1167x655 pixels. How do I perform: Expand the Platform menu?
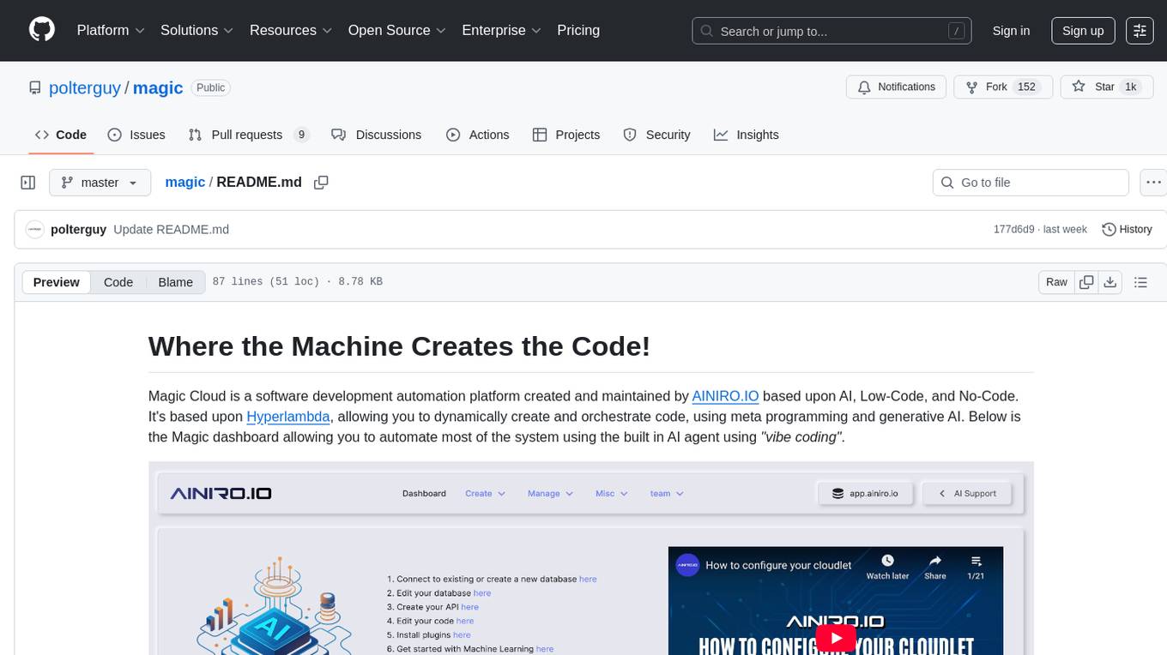111,30
